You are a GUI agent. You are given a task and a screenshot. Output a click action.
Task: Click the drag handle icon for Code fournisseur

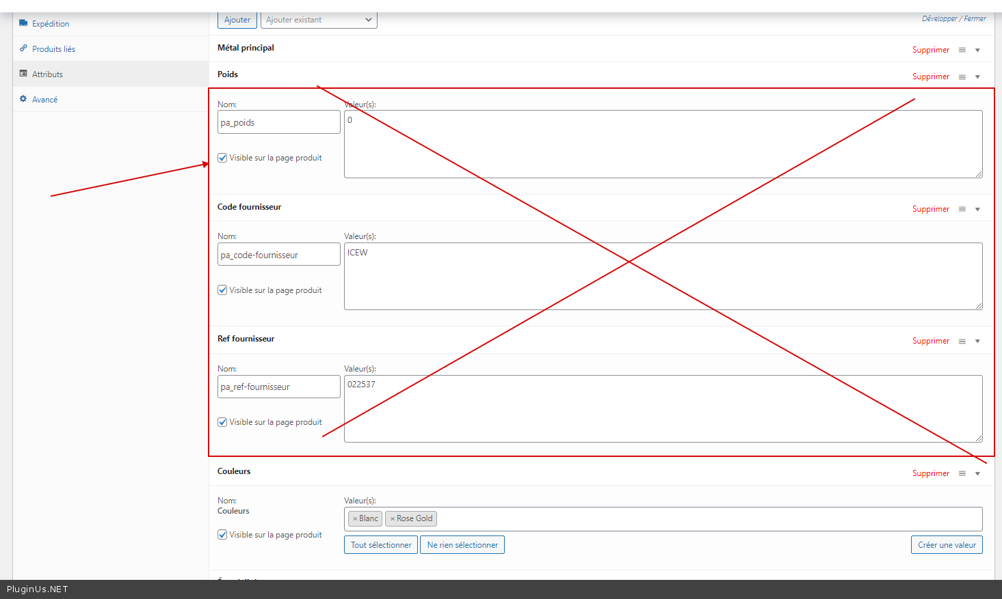pos(962,209)
